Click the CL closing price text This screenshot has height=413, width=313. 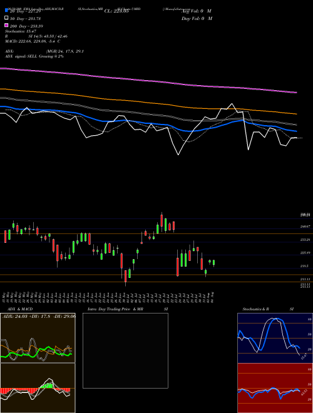pos(116,11)
